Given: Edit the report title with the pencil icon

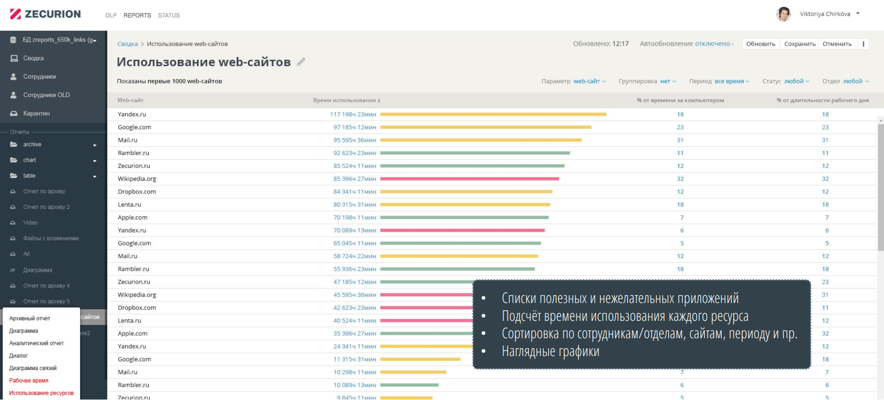Looking at the screenshot, I should click(301, 62).
